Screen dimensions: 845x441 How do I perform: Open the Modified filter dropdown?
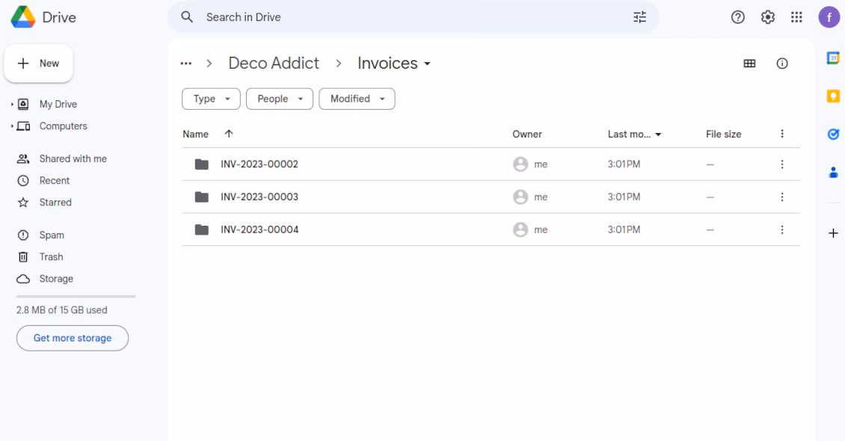[x=357, y=99]
